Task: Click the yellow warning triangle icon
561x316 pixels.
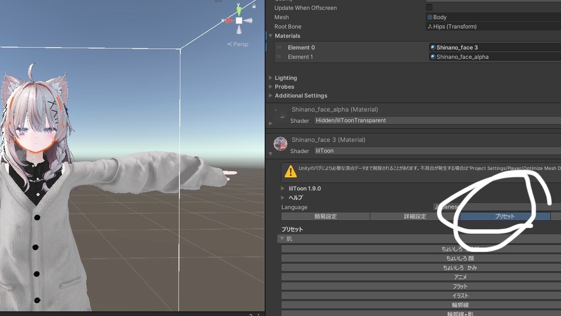Action: 290,171
